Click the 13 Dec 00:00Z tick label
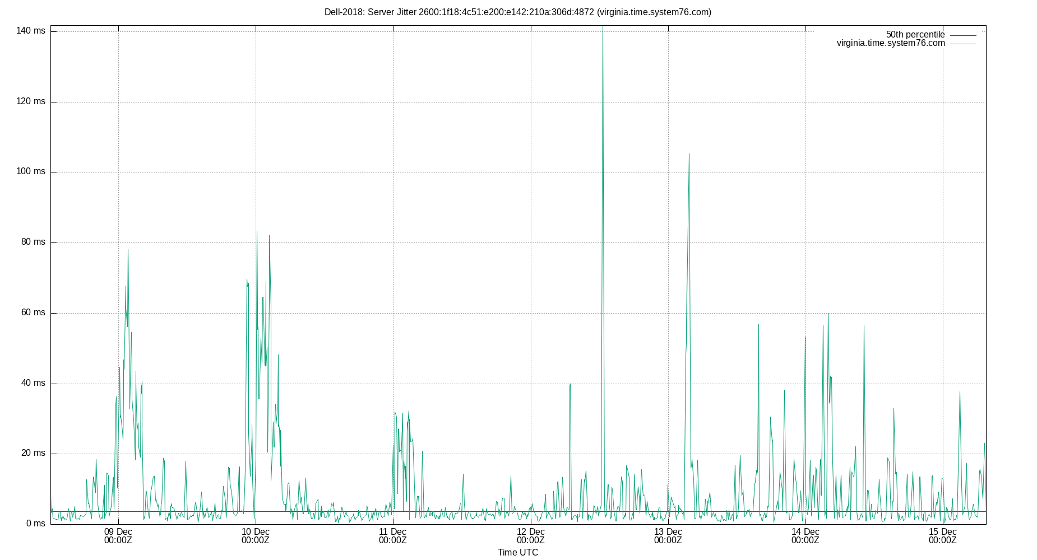This screenshot has width=1037, height=560. click(x=669, y=536)
